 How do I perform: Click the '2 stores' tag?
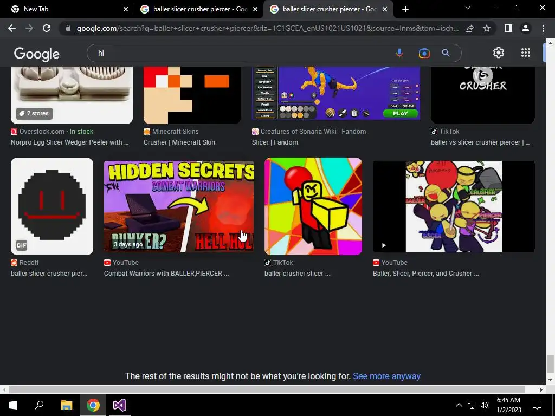[x=34, y=114]
